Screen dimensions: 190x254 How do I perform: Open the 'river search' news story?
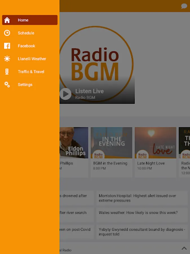coord(77,215)
